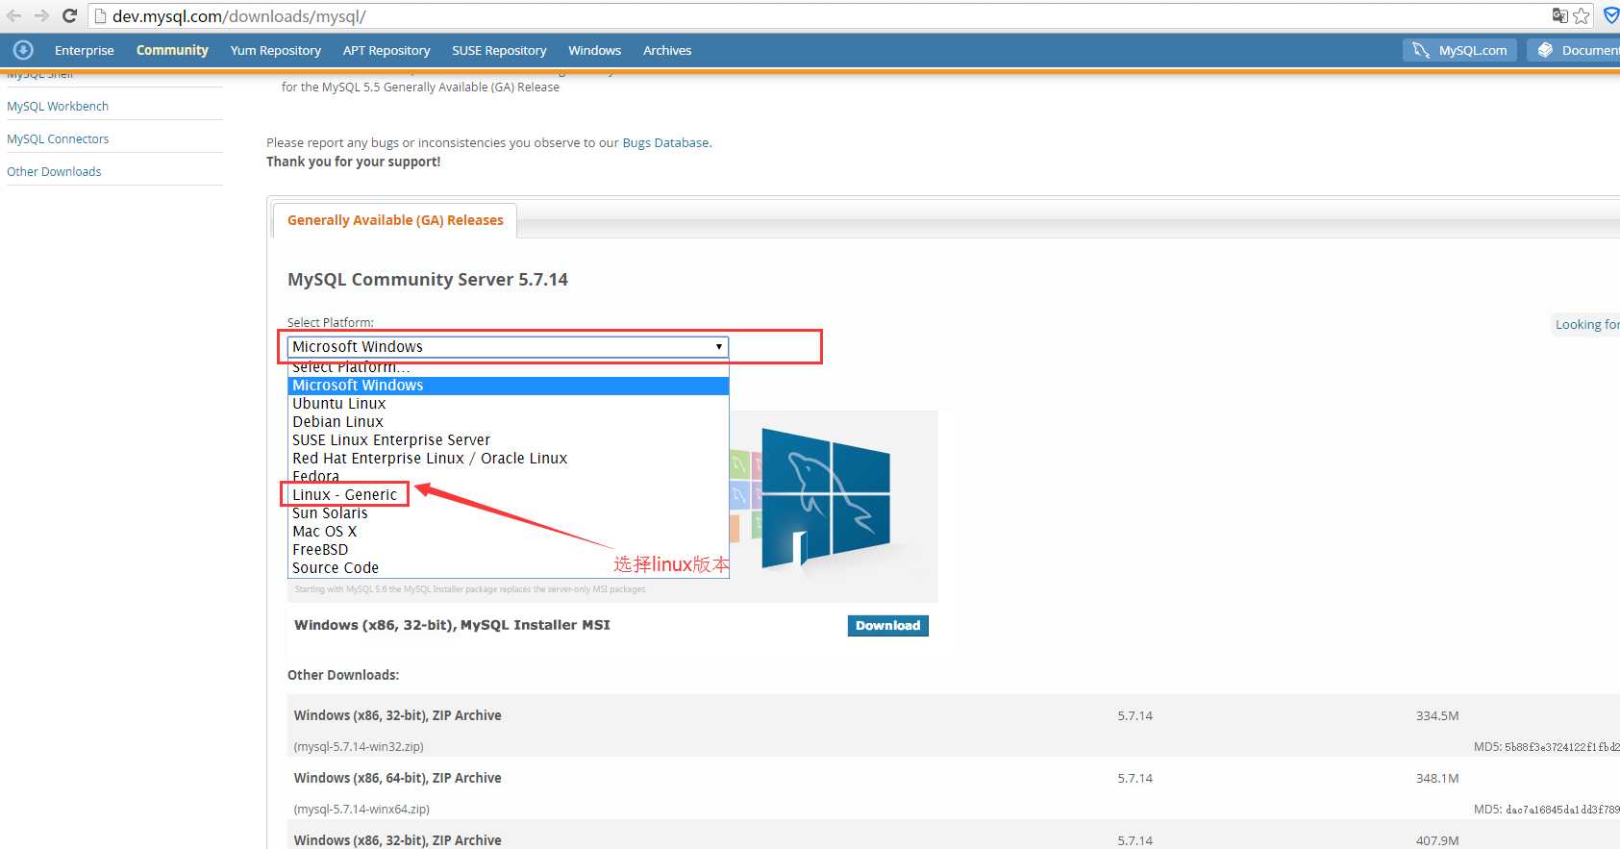Click Windows (x86, 64-bit), ZIP Archive row title
The height and width of the screenshot is (849, 1620).
[397, 778]
